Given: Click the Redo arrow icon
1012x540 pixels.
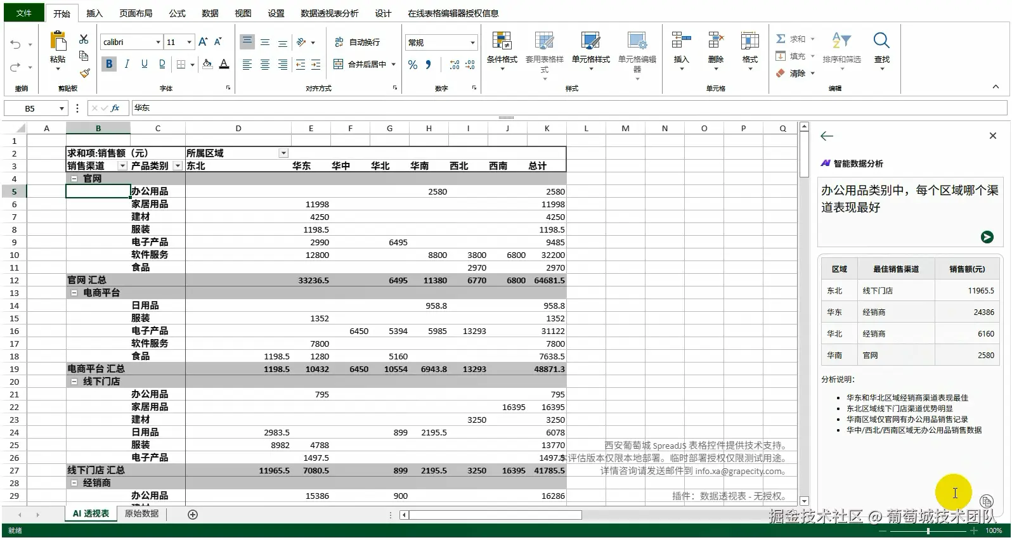Looking at the screenshot, I should (16, 67).
